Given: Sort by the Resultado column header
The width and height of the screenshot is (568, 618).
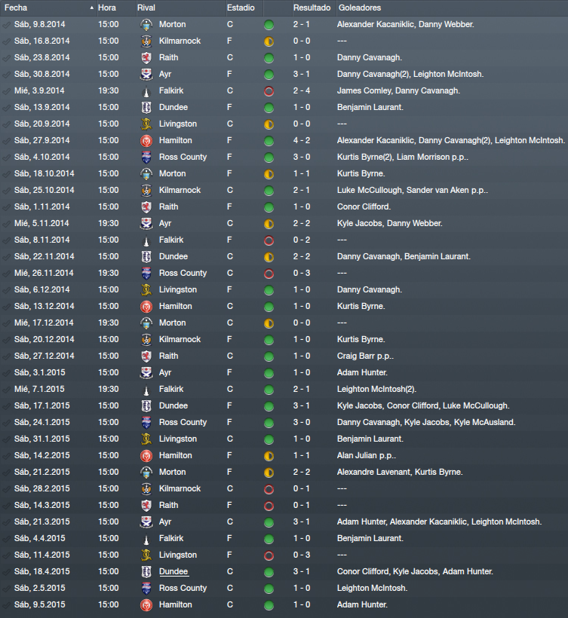Looking at the screenshot, I should click(312, 8).
